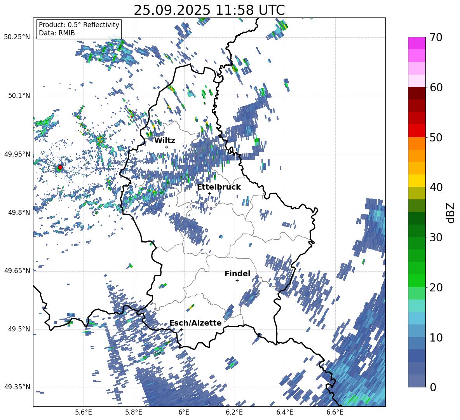Click the 50.1°N latitude label

pyautogui.click(x=19, y=96)
